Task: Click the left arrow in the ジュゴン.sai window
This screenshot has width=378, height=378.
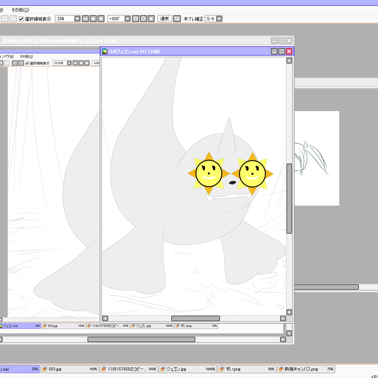Action: tap(105, 319)
